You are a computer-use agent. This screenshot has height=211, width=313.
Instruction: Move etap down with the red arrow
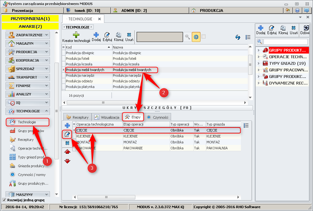[x=67, y=161]
